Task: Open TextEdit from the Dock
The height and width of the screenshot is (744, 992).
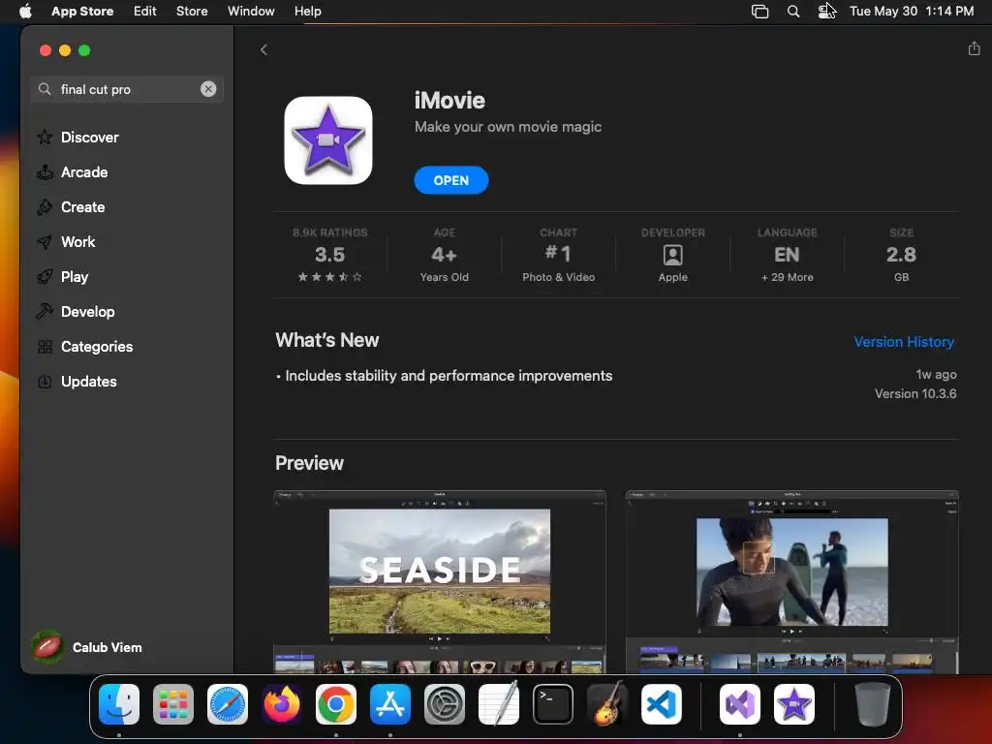Action: [x=499, y=704]
